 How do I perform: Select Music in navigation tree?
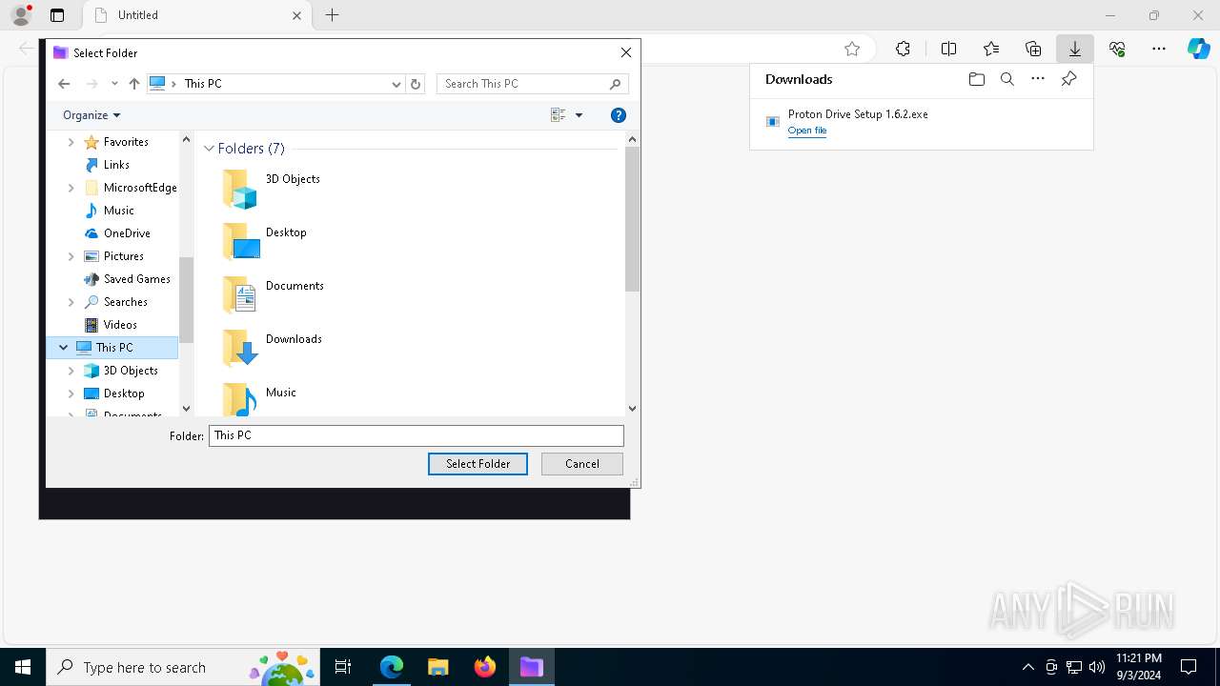(x=118, y=211)
